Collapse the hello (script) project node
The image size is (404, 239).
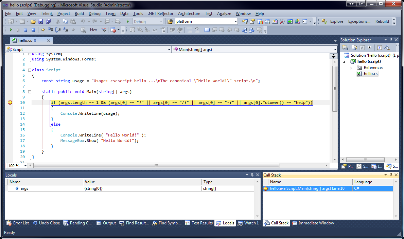(x=345, y=62)
